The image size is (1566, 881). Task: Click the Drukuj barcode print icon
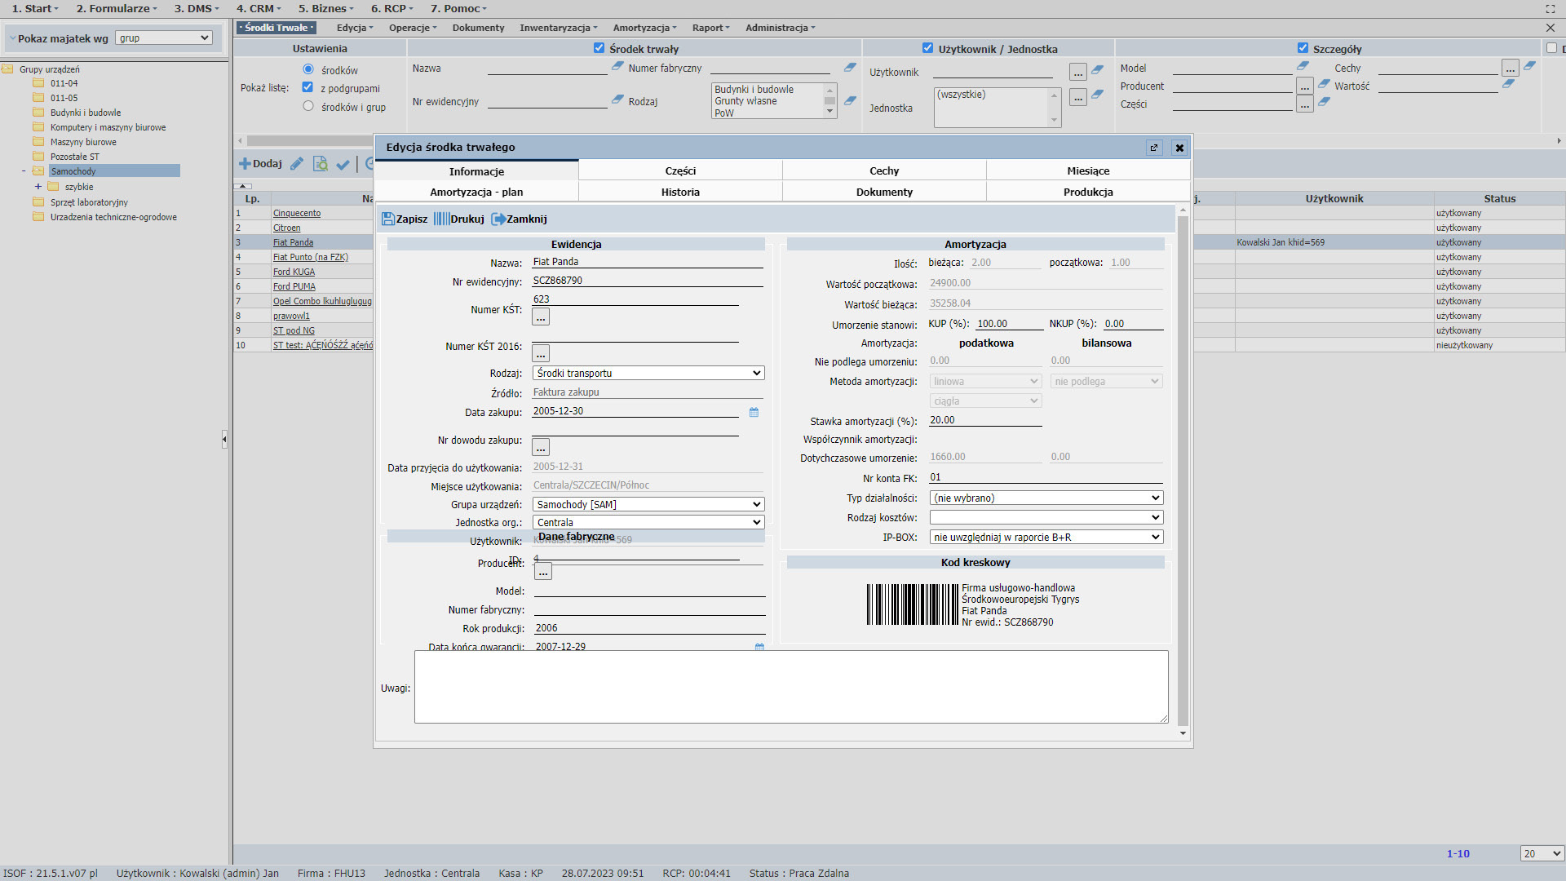[441, 219]
